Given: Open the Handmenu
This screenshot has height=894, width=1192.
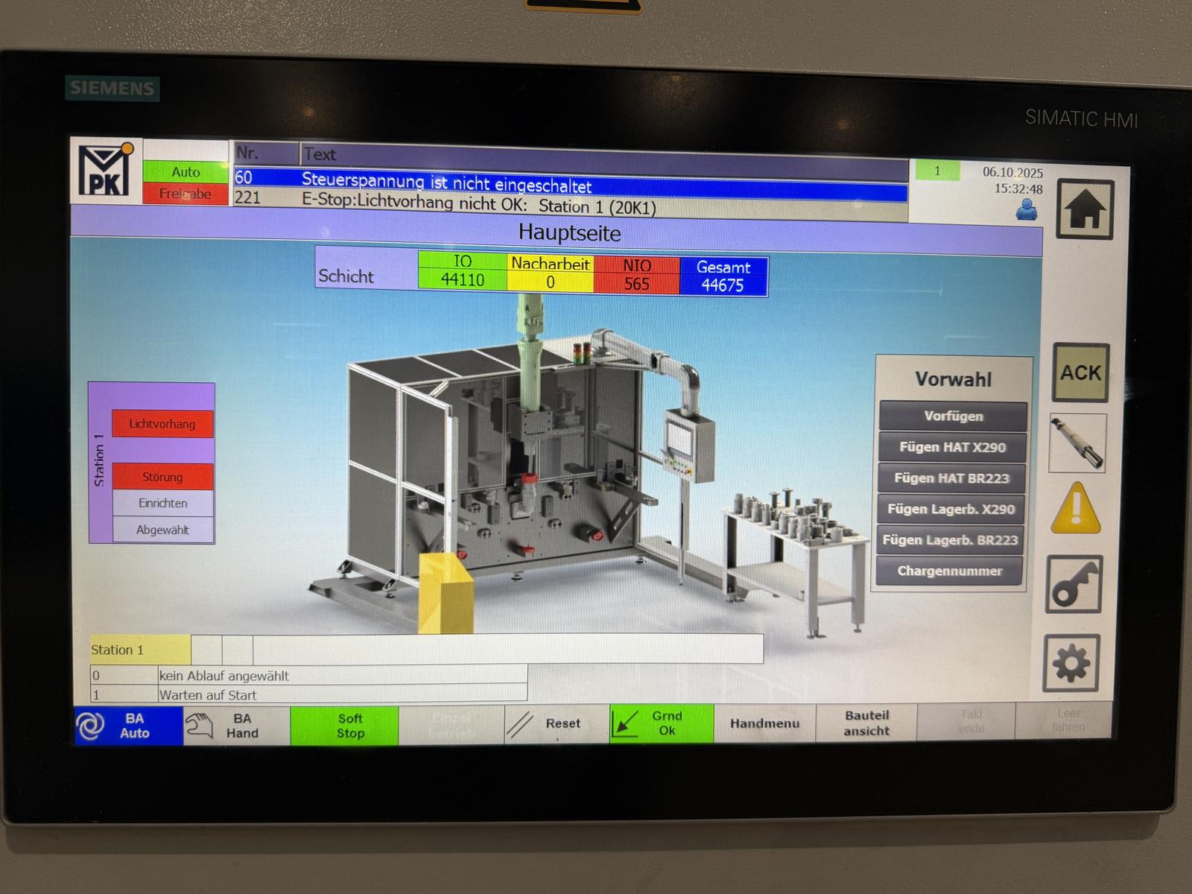Looking at the screenshot, I should 764,723.
